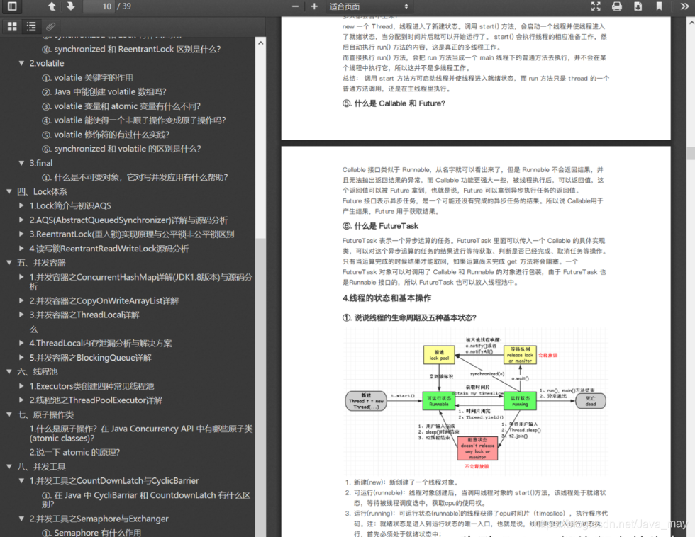
Task: Open entry Java 中能创建 volatile 数组吗
Action: [x=104, y=91]
